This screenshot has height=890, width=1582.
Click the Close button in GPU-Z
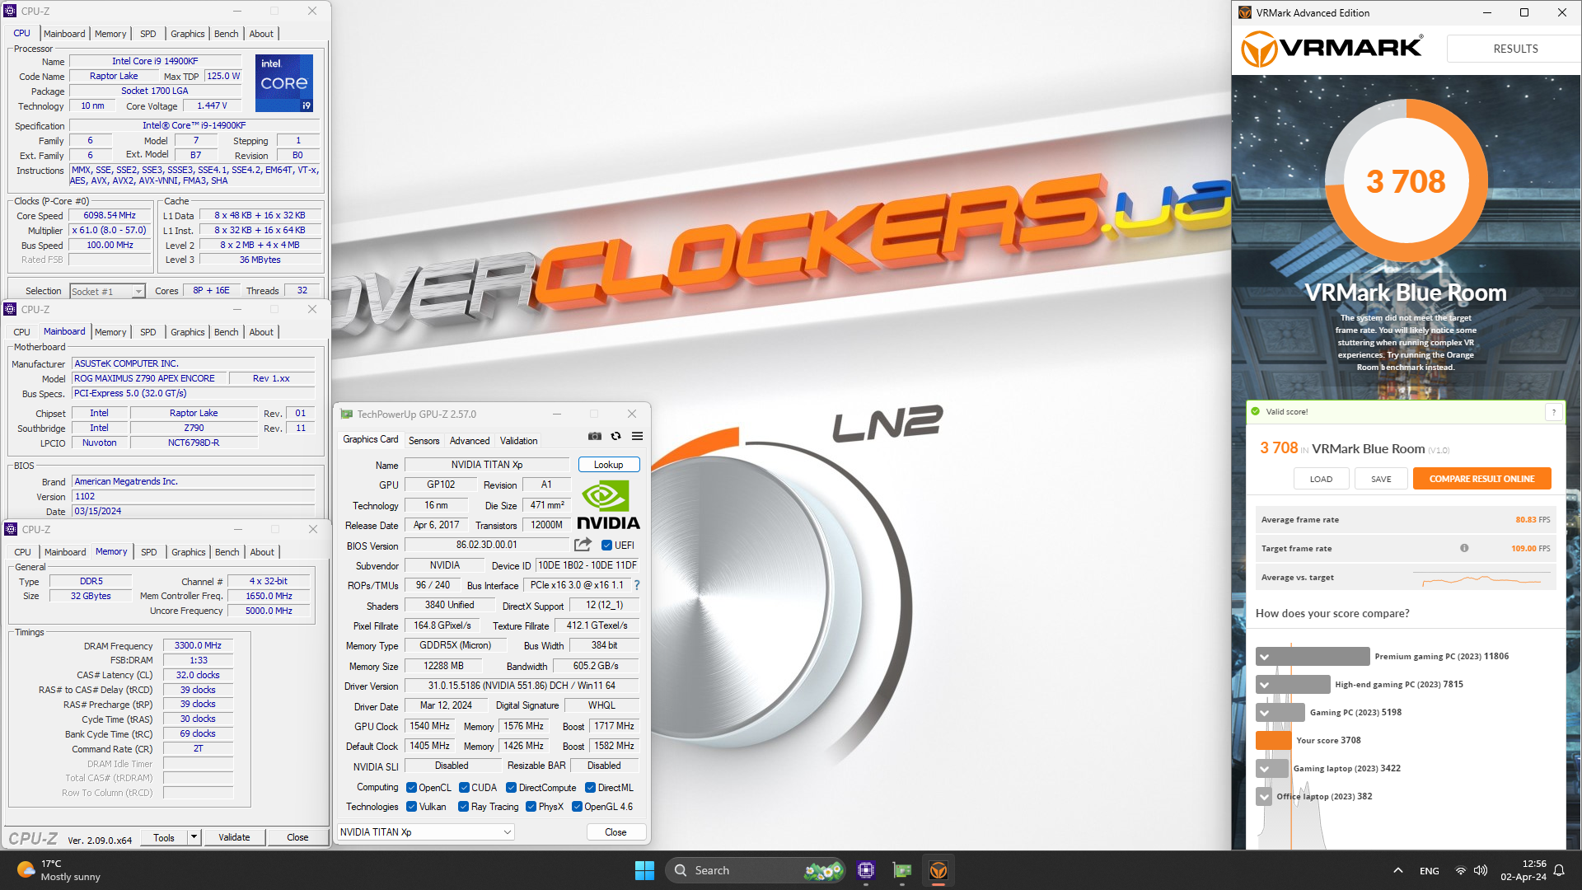pyautogui.click(x=615, y=832)
